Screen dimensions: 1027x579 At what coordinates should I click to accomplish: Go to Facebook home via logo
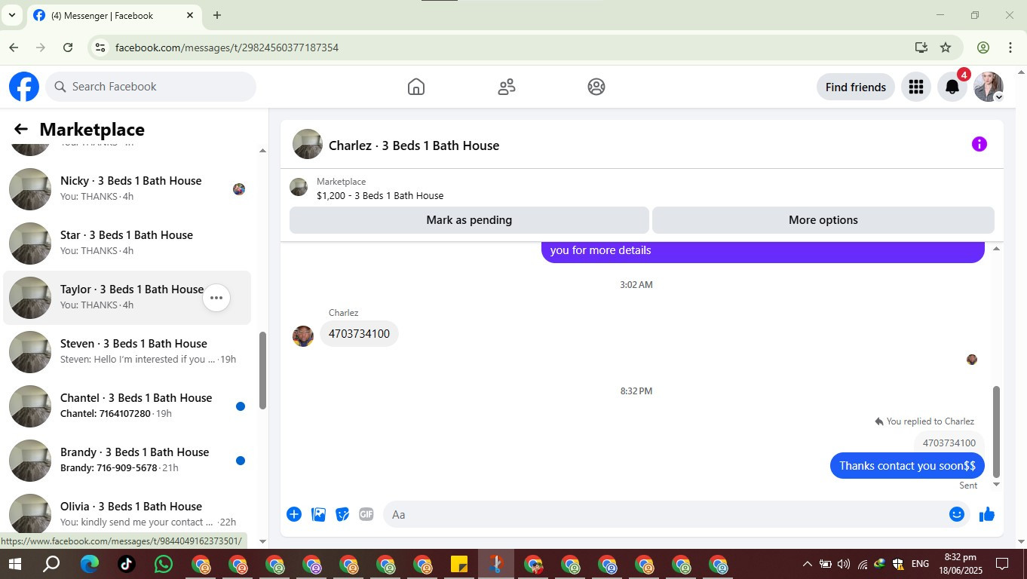point(24,87)
